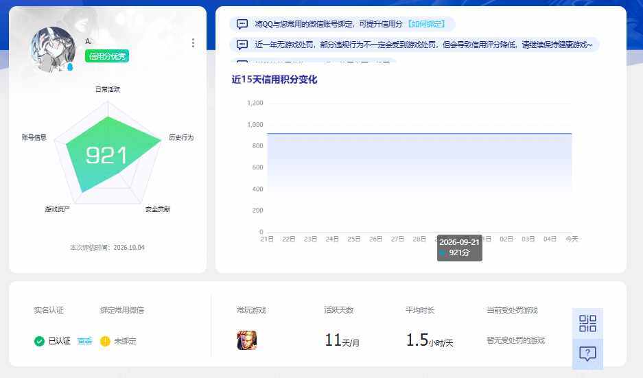Click the green verified checkmark icon

click(x=39, y=341)
